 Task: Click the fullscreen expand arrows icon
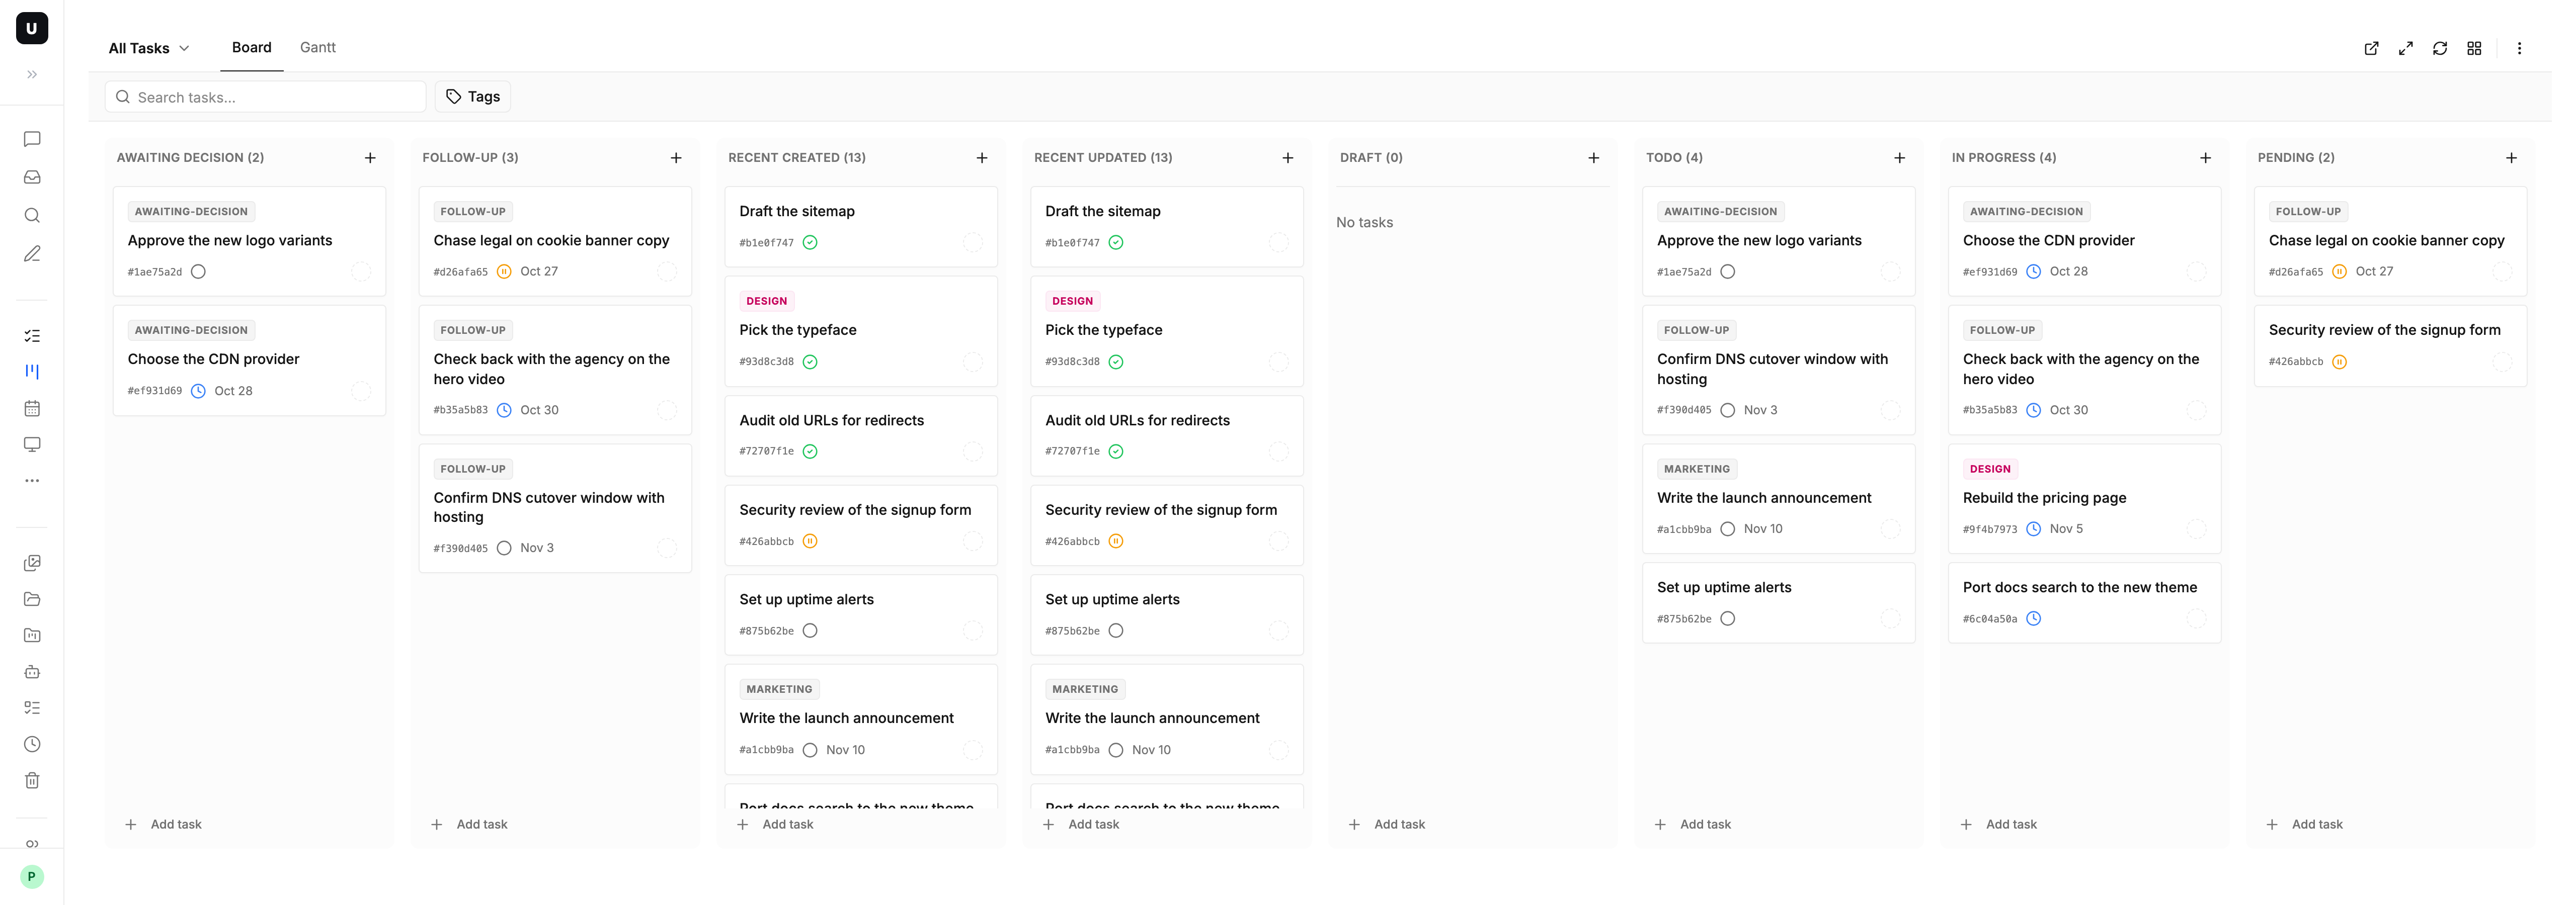tap(2406, 48)
